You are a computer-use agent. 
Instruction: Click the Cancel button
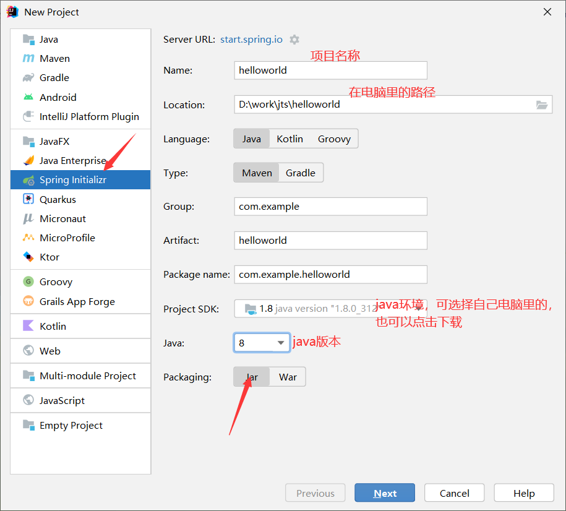point(454,492)
